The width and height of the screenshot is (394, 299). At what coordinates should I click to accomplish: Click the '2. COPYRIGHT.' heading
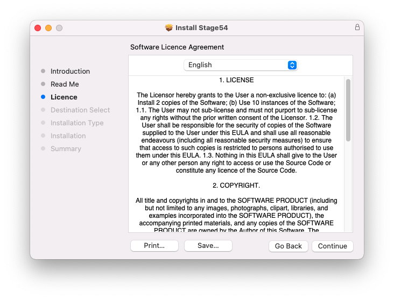[x=236, y=186]
